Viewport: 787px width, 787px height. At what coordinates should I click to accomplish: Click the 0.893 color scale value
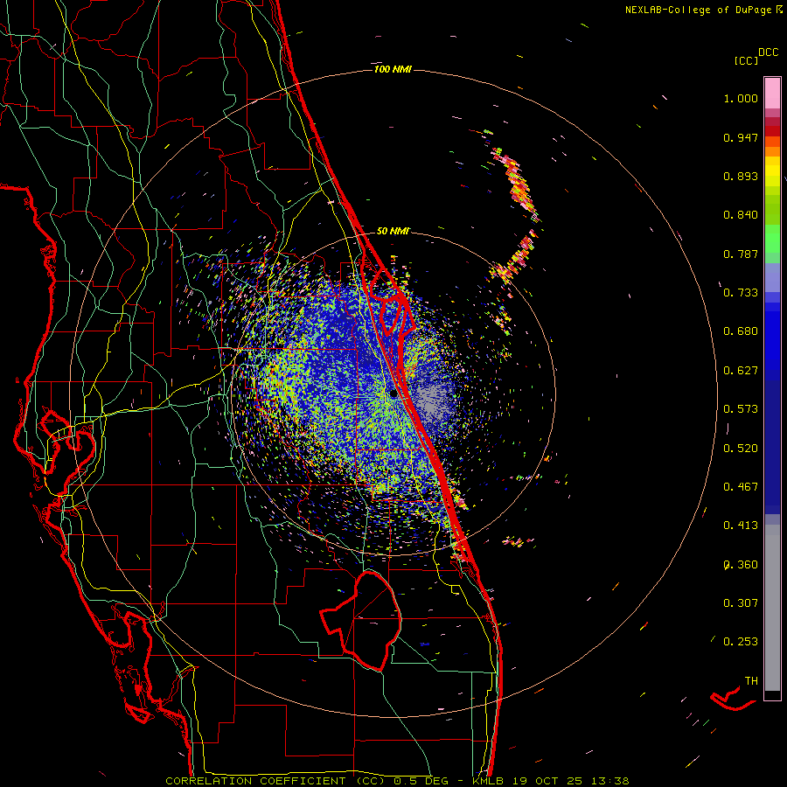(741, 176)
